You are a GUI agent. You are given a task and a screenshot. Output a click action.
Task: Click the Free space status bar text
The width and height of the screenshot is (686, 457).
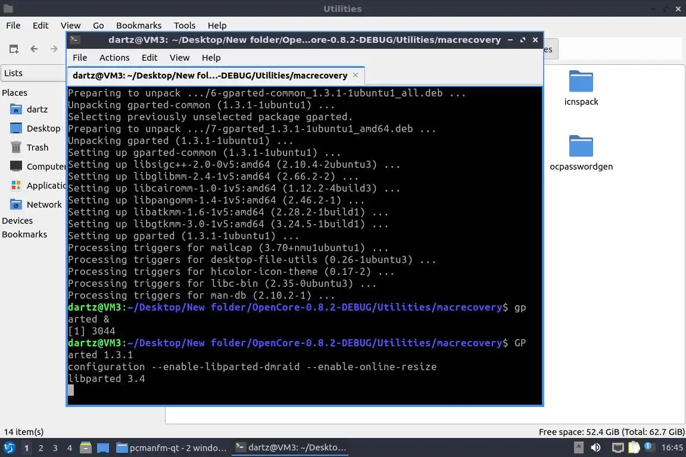point(612,432)
